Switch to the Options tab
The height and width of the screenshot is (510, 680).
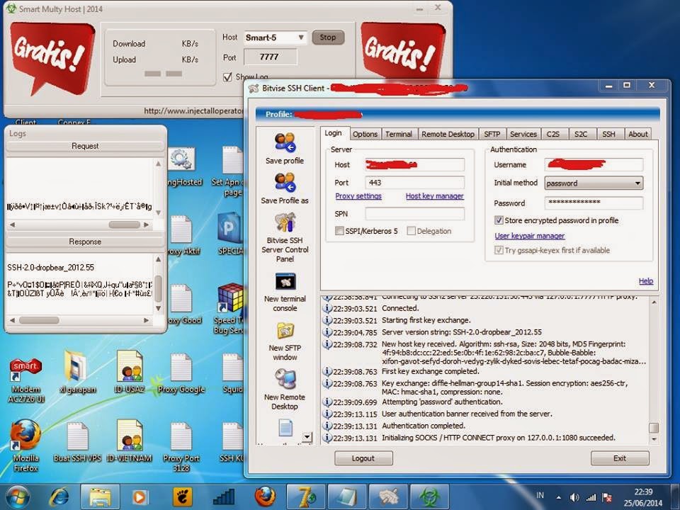pos(365,135)
